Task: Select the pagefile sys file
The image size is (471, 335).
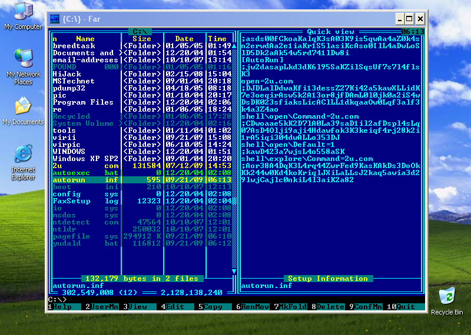Action: 142,236
